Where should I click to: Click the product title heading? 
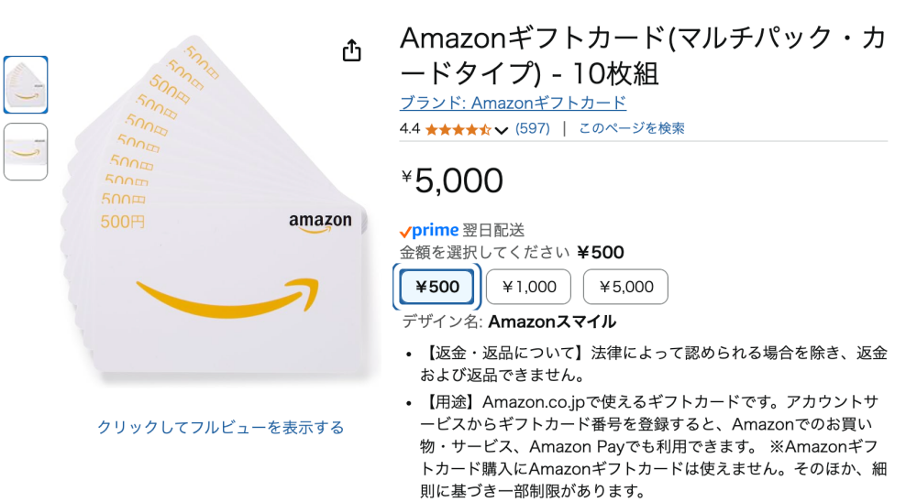(642, 54)
